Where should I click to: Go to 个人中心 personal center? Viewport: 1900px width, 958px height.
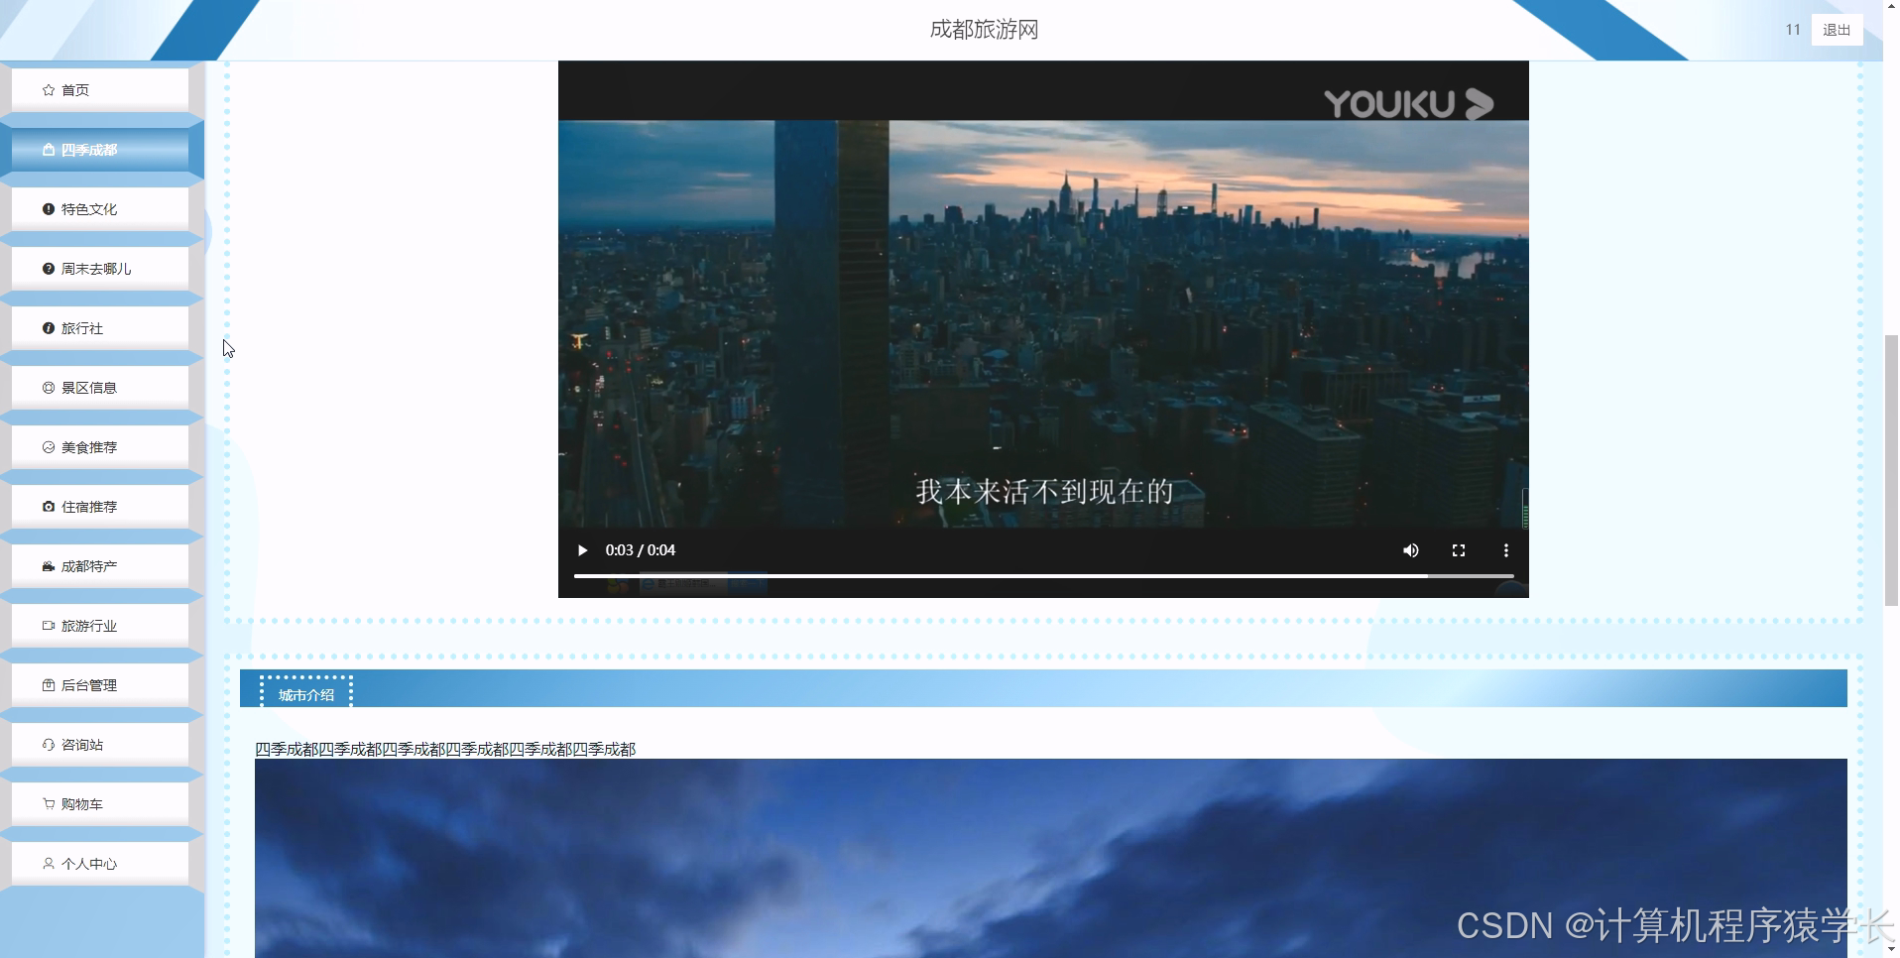99,864
